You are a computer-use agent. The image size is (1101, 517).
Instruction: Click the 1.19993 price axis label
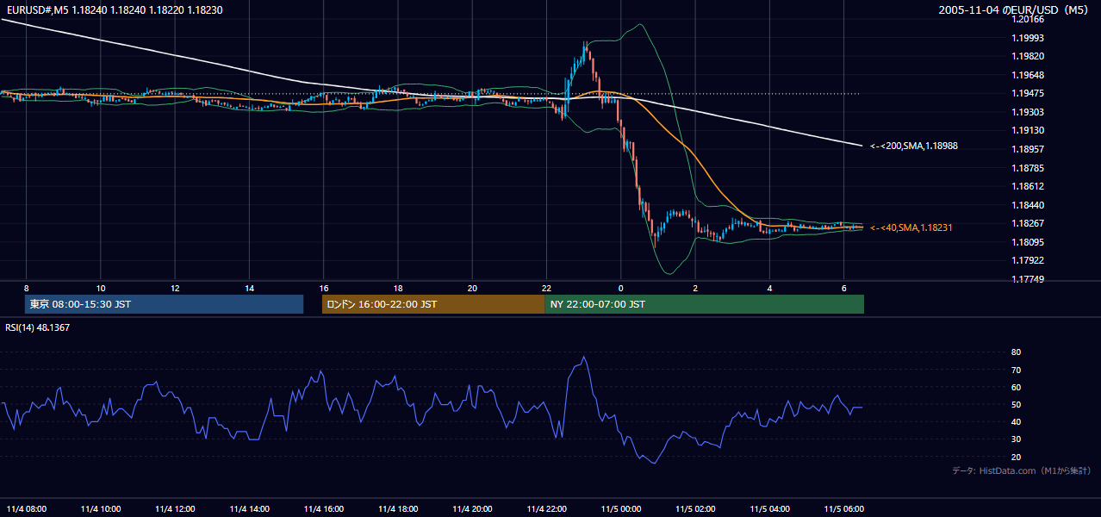[x=1026, y=38]
